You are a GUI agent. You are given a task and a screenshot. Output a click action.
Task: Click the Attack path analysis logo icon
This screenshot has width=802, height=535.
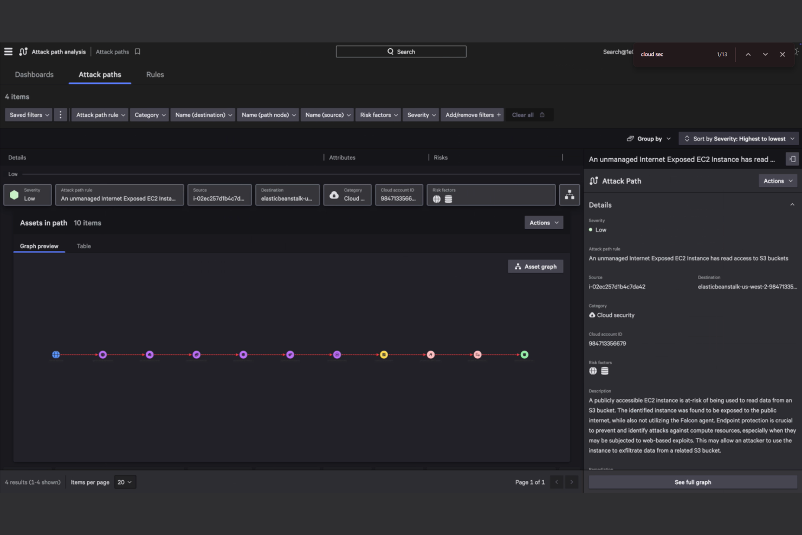(x=23, y=51)
